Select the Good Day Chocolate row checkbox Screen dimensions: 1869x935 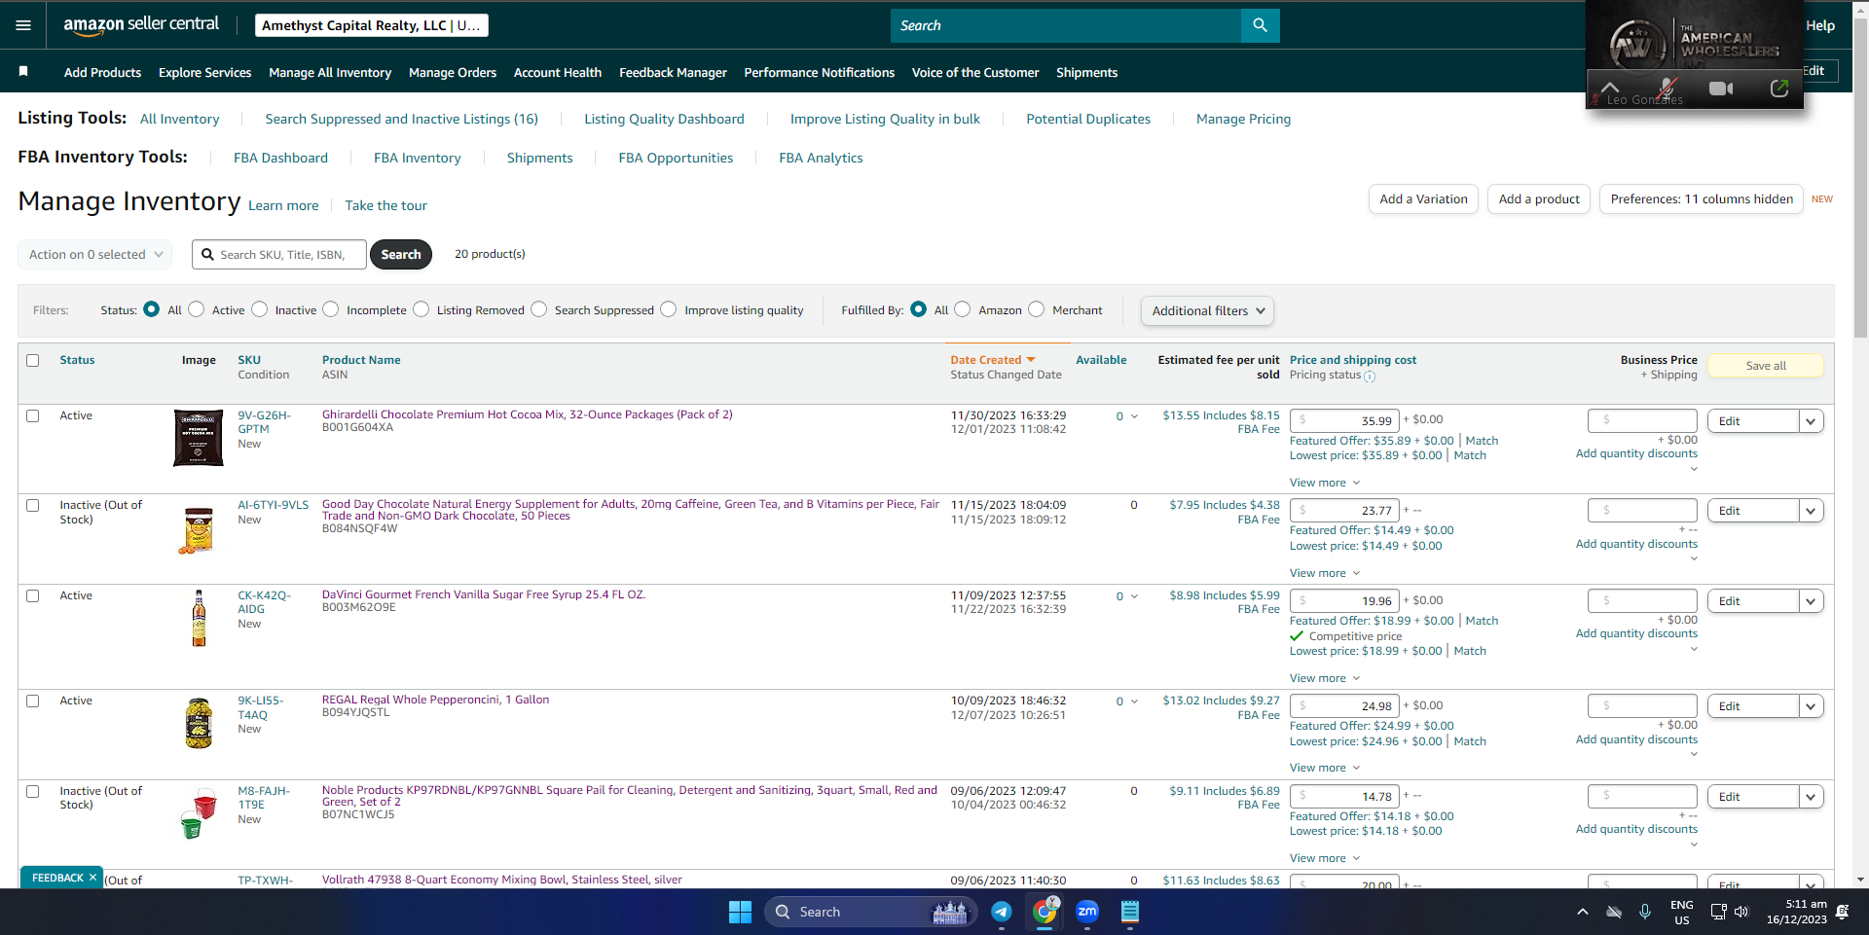click(x=33, y=505)
